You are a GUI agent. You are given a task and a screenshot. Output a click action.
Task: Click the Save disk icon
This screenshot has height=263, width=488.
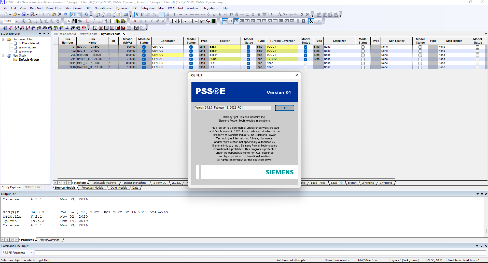pyautogui.click(x=24, y=15)
